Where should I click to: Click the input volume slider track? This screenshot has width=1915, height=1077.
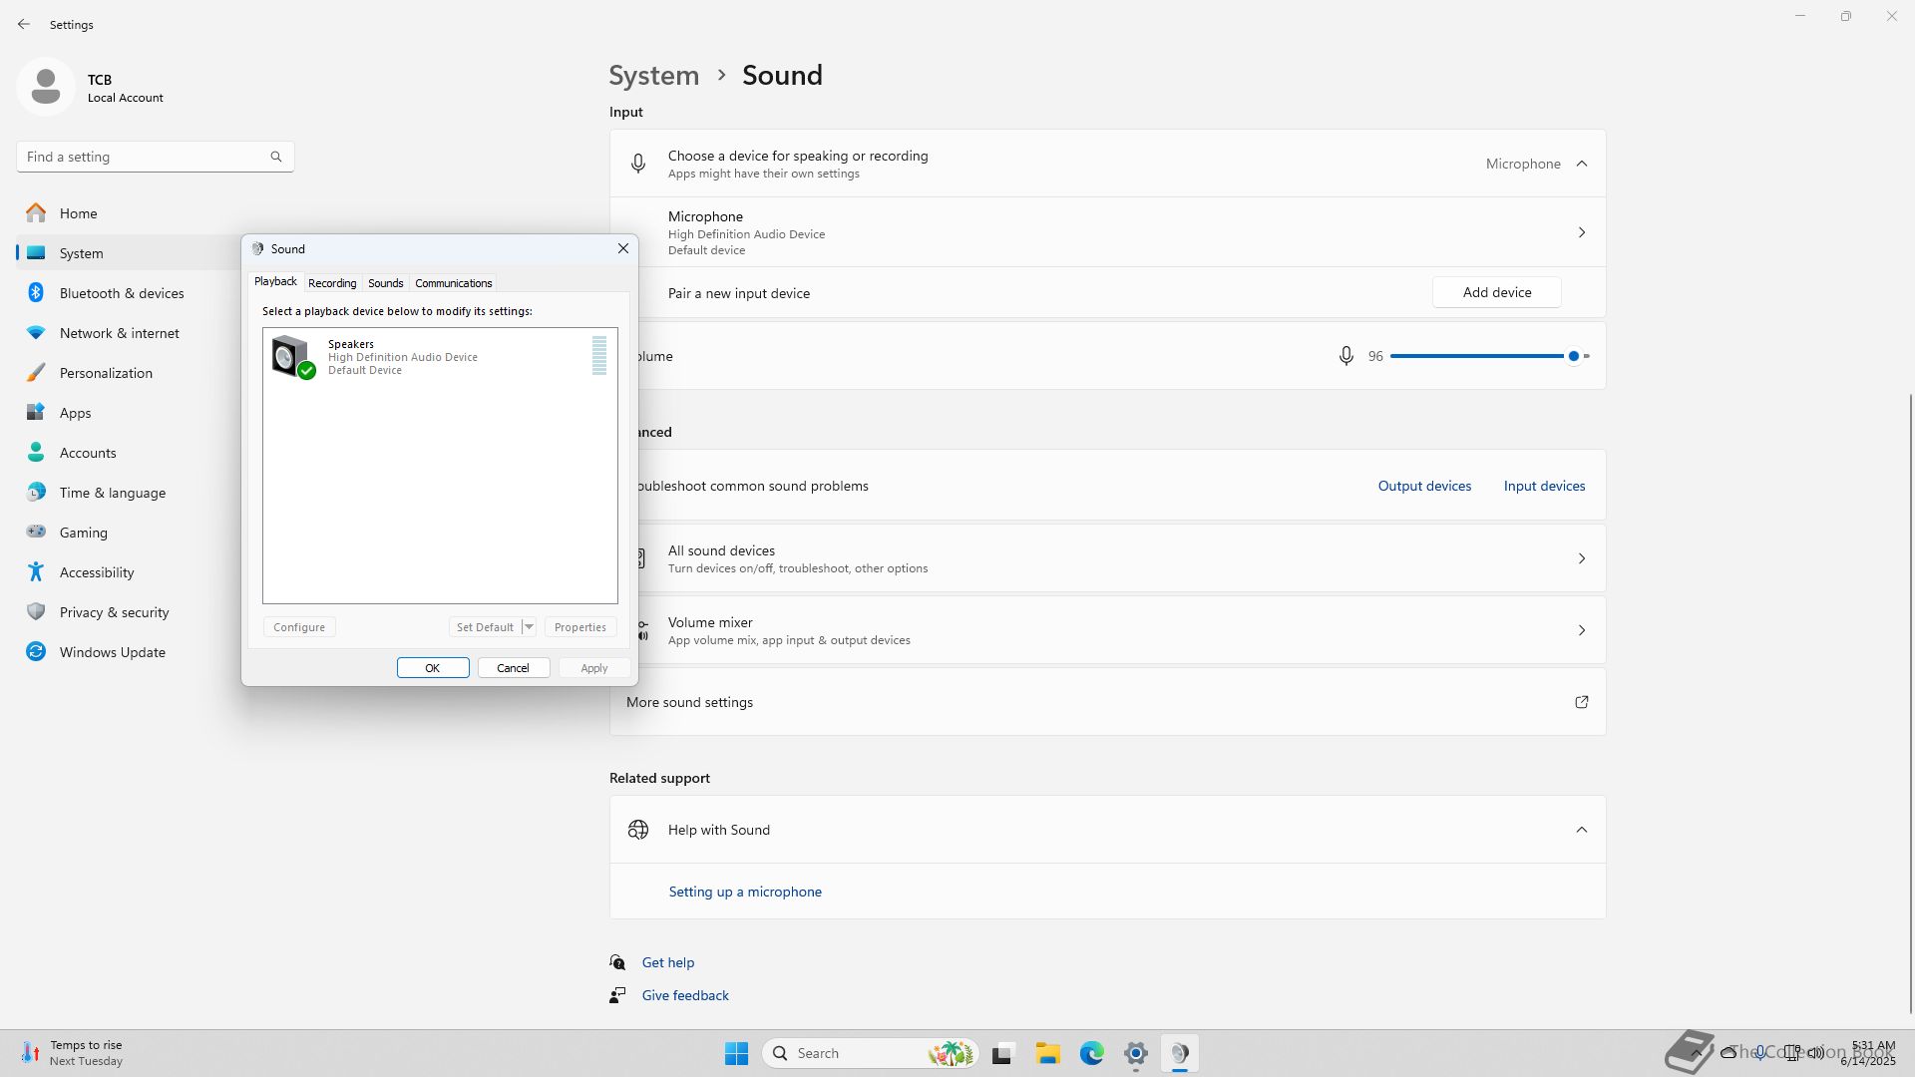point(1476,356)
